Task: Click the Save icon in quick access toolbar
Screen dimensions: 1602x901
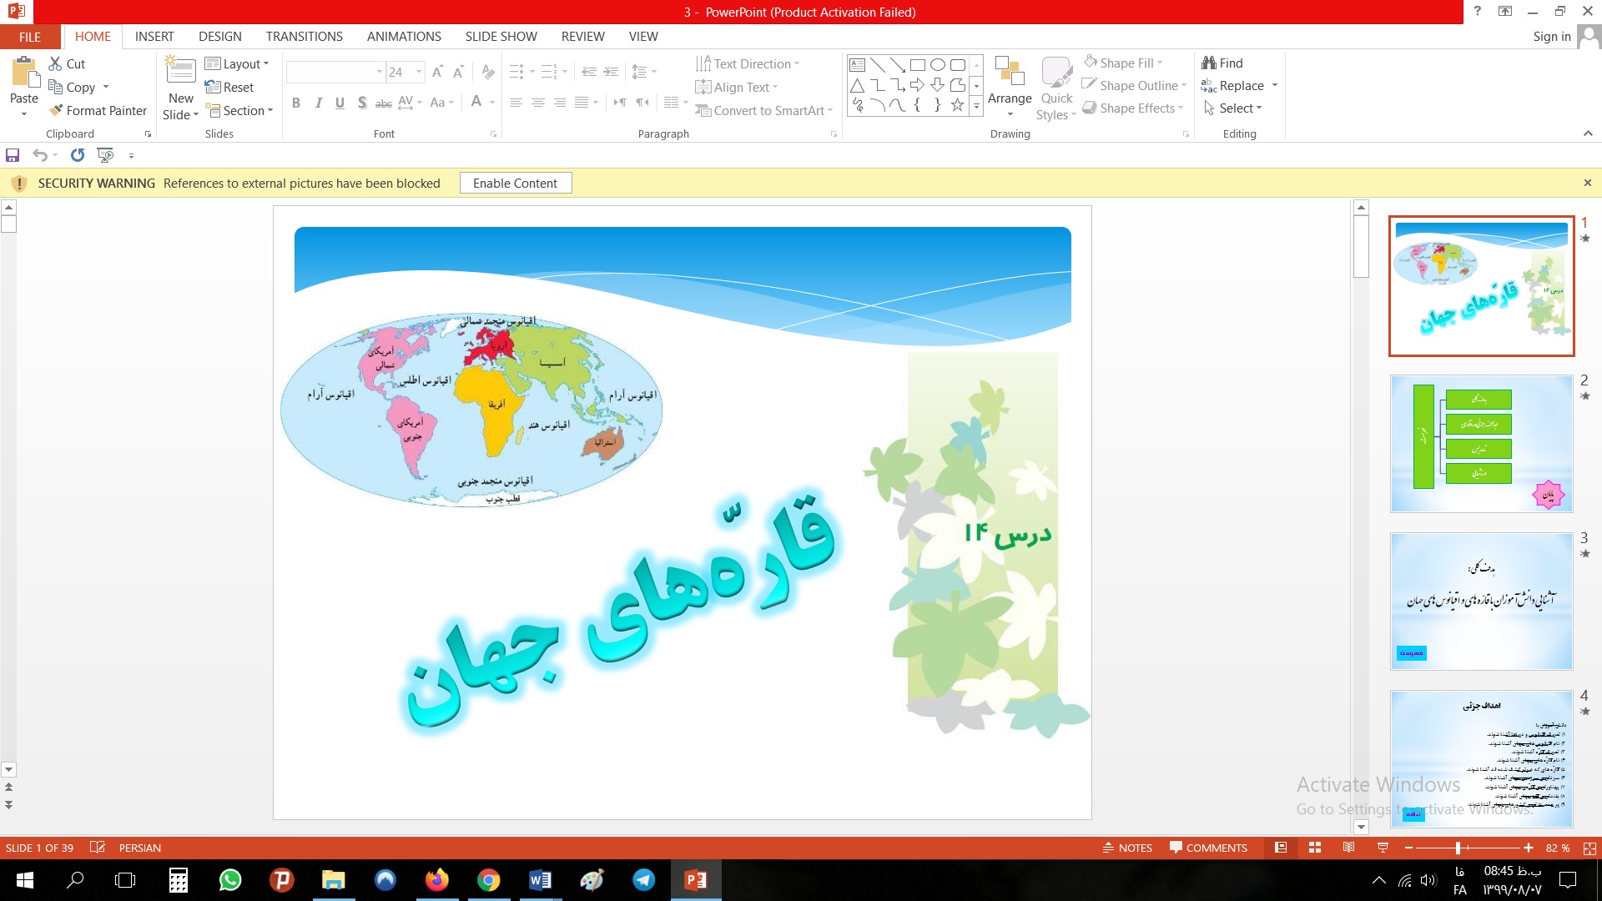Action: tap(13, 155)
